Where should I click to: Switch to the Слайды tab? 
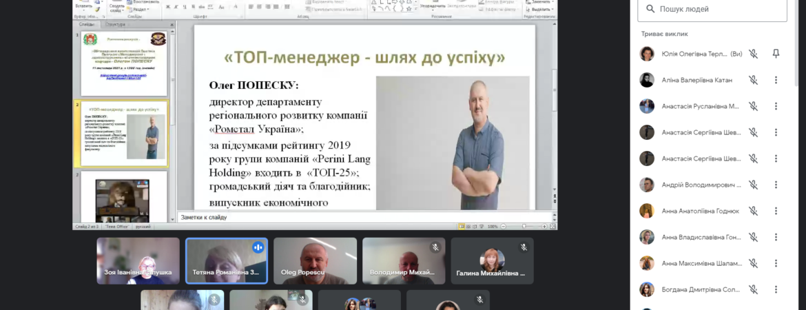(x=87, y=24)
